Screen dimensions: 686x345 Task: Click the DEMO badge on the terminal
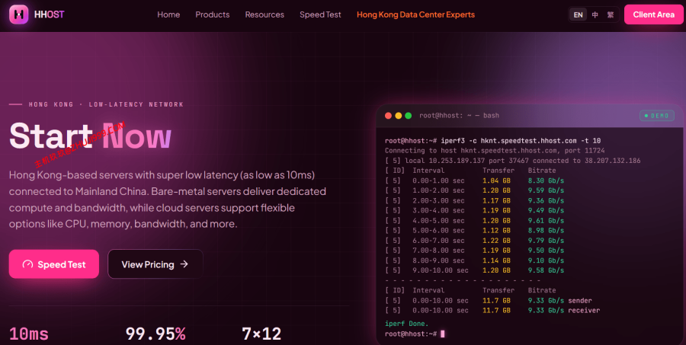coord(657,116)
